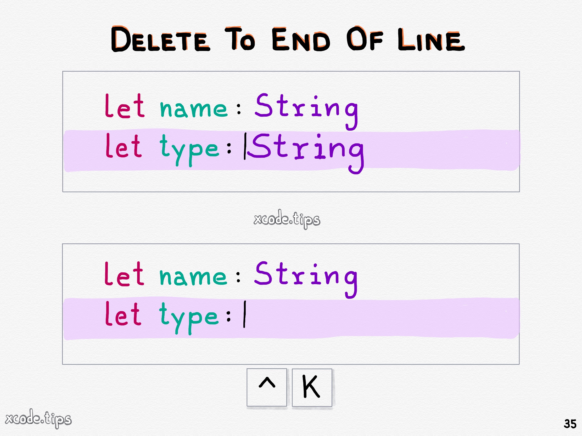
Task: Click the "let" before "type" in the lower box
Action: click(x=124, y=314)
